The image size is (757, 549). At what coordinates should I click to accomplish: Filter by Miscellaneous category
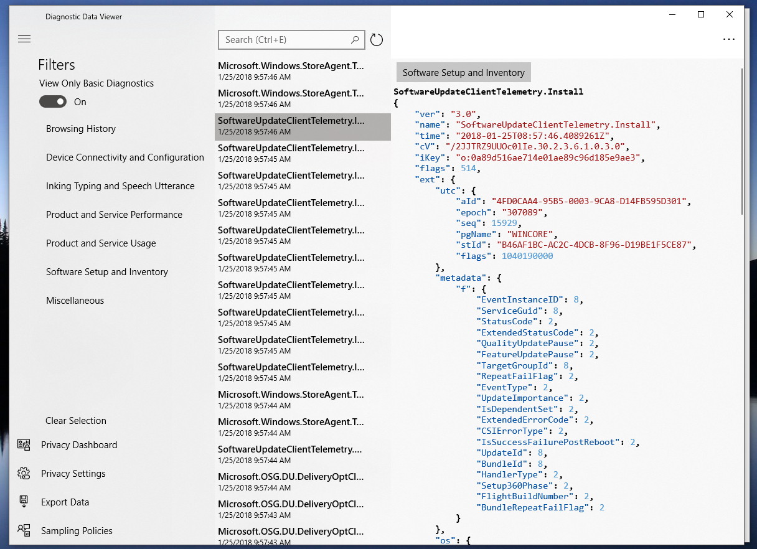coord(75,301)
